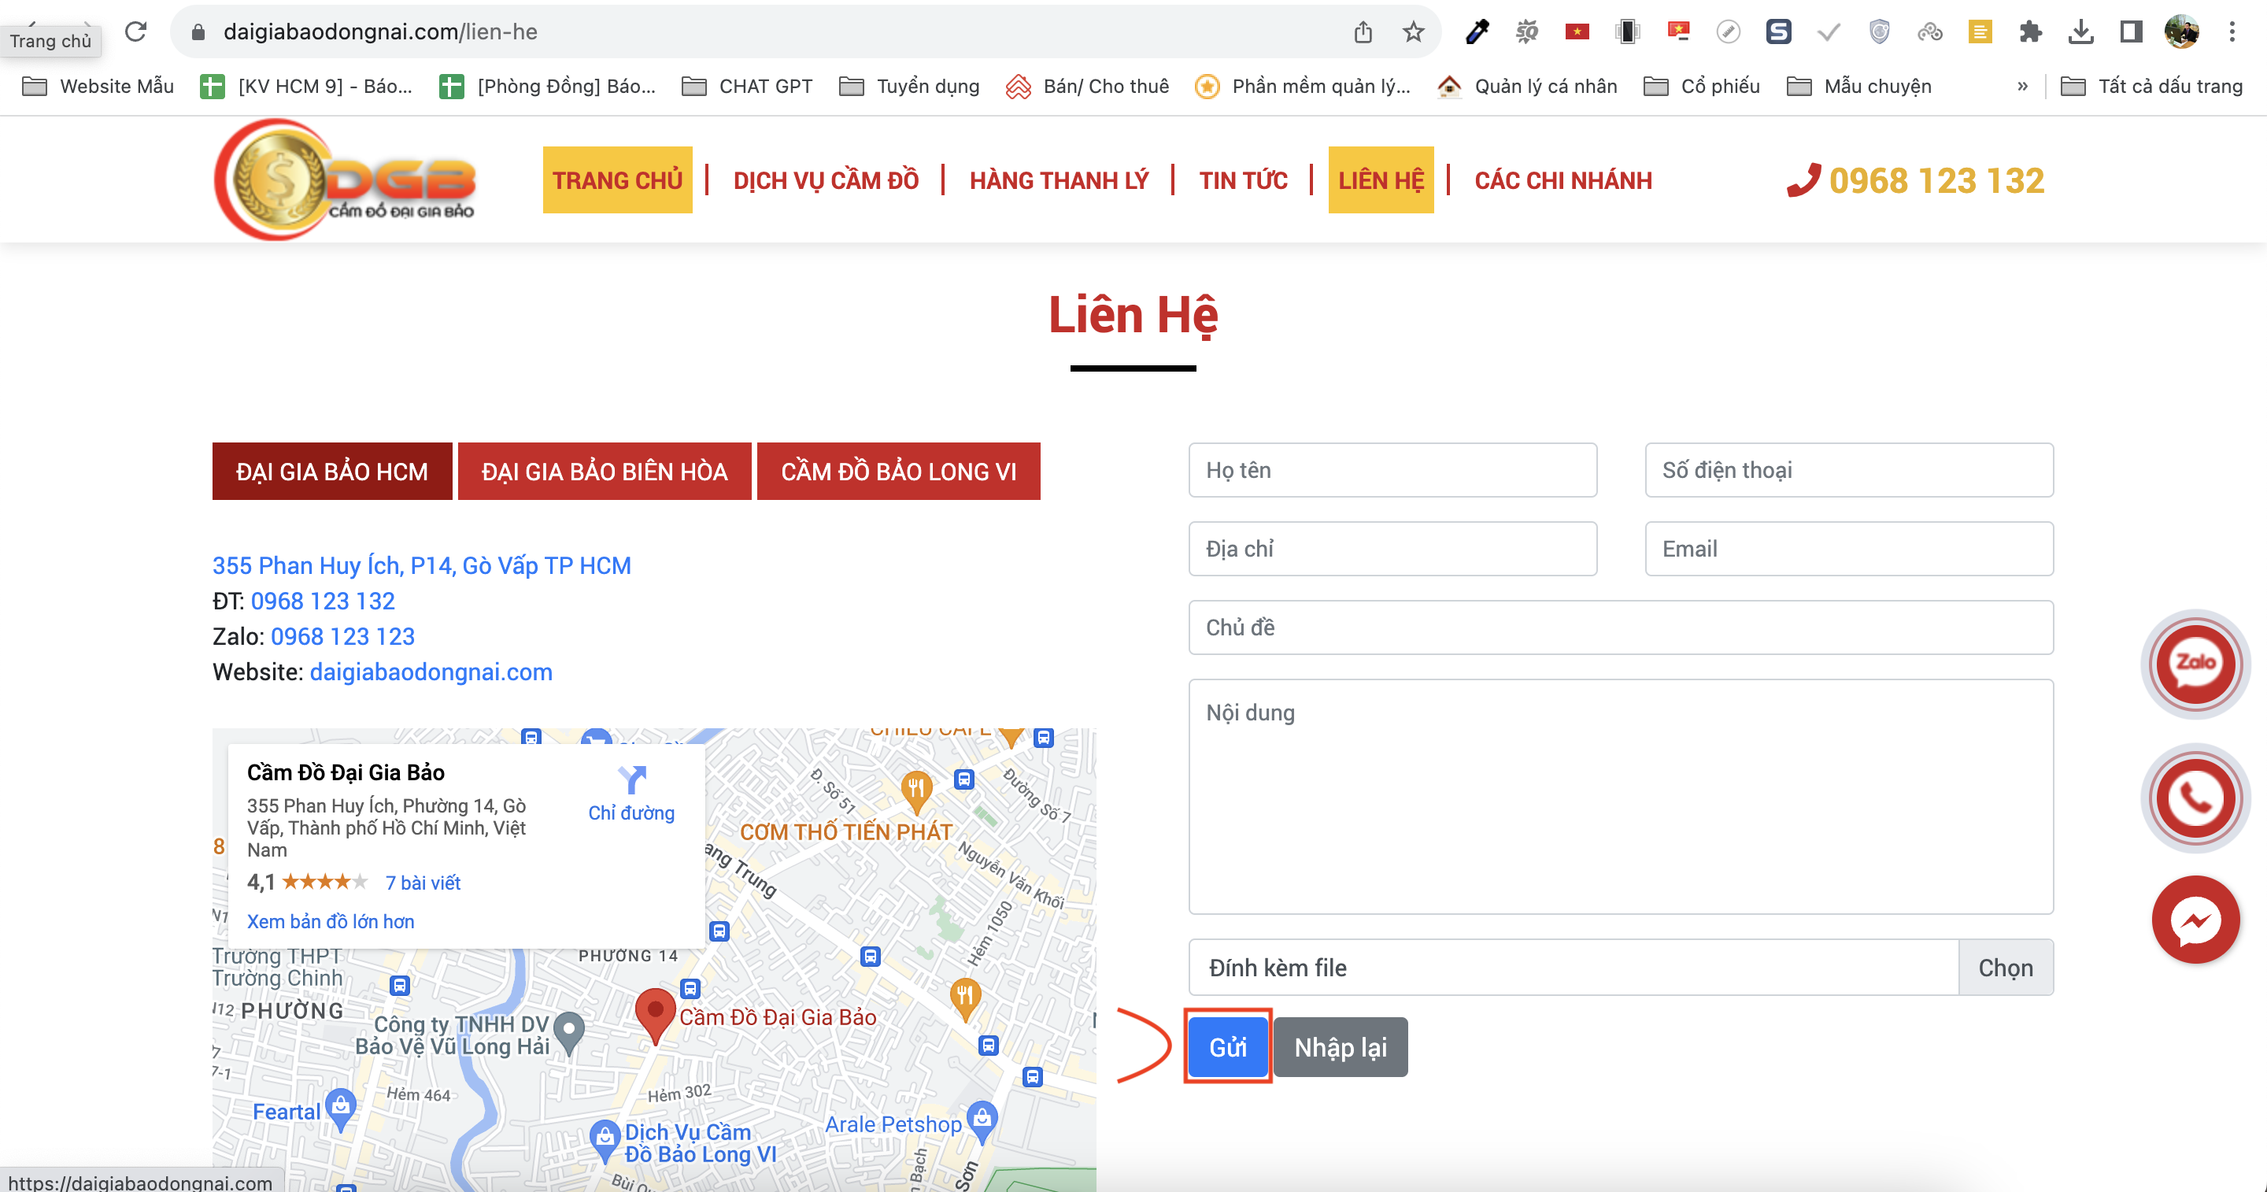Open the browser Downloads icon

point(2082,31)
